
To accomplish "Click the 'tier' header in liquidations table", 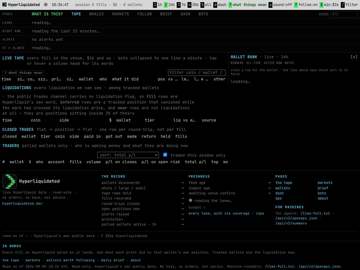I will pos(150,120).
